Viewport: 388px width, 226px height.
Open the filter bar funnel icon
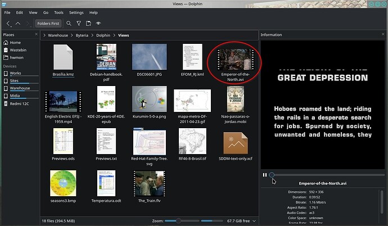(x=79, y=23)
